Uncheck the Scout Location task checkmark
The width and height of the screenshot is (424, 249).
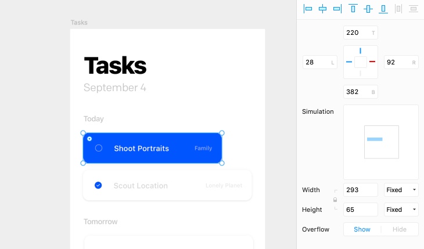pyautogui.click(x=98, y=185)
